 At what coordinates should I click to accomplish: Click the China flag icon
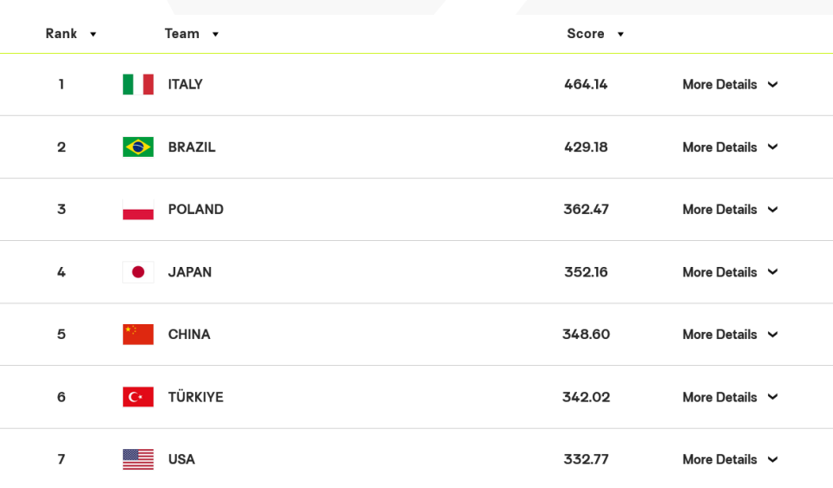138,335
